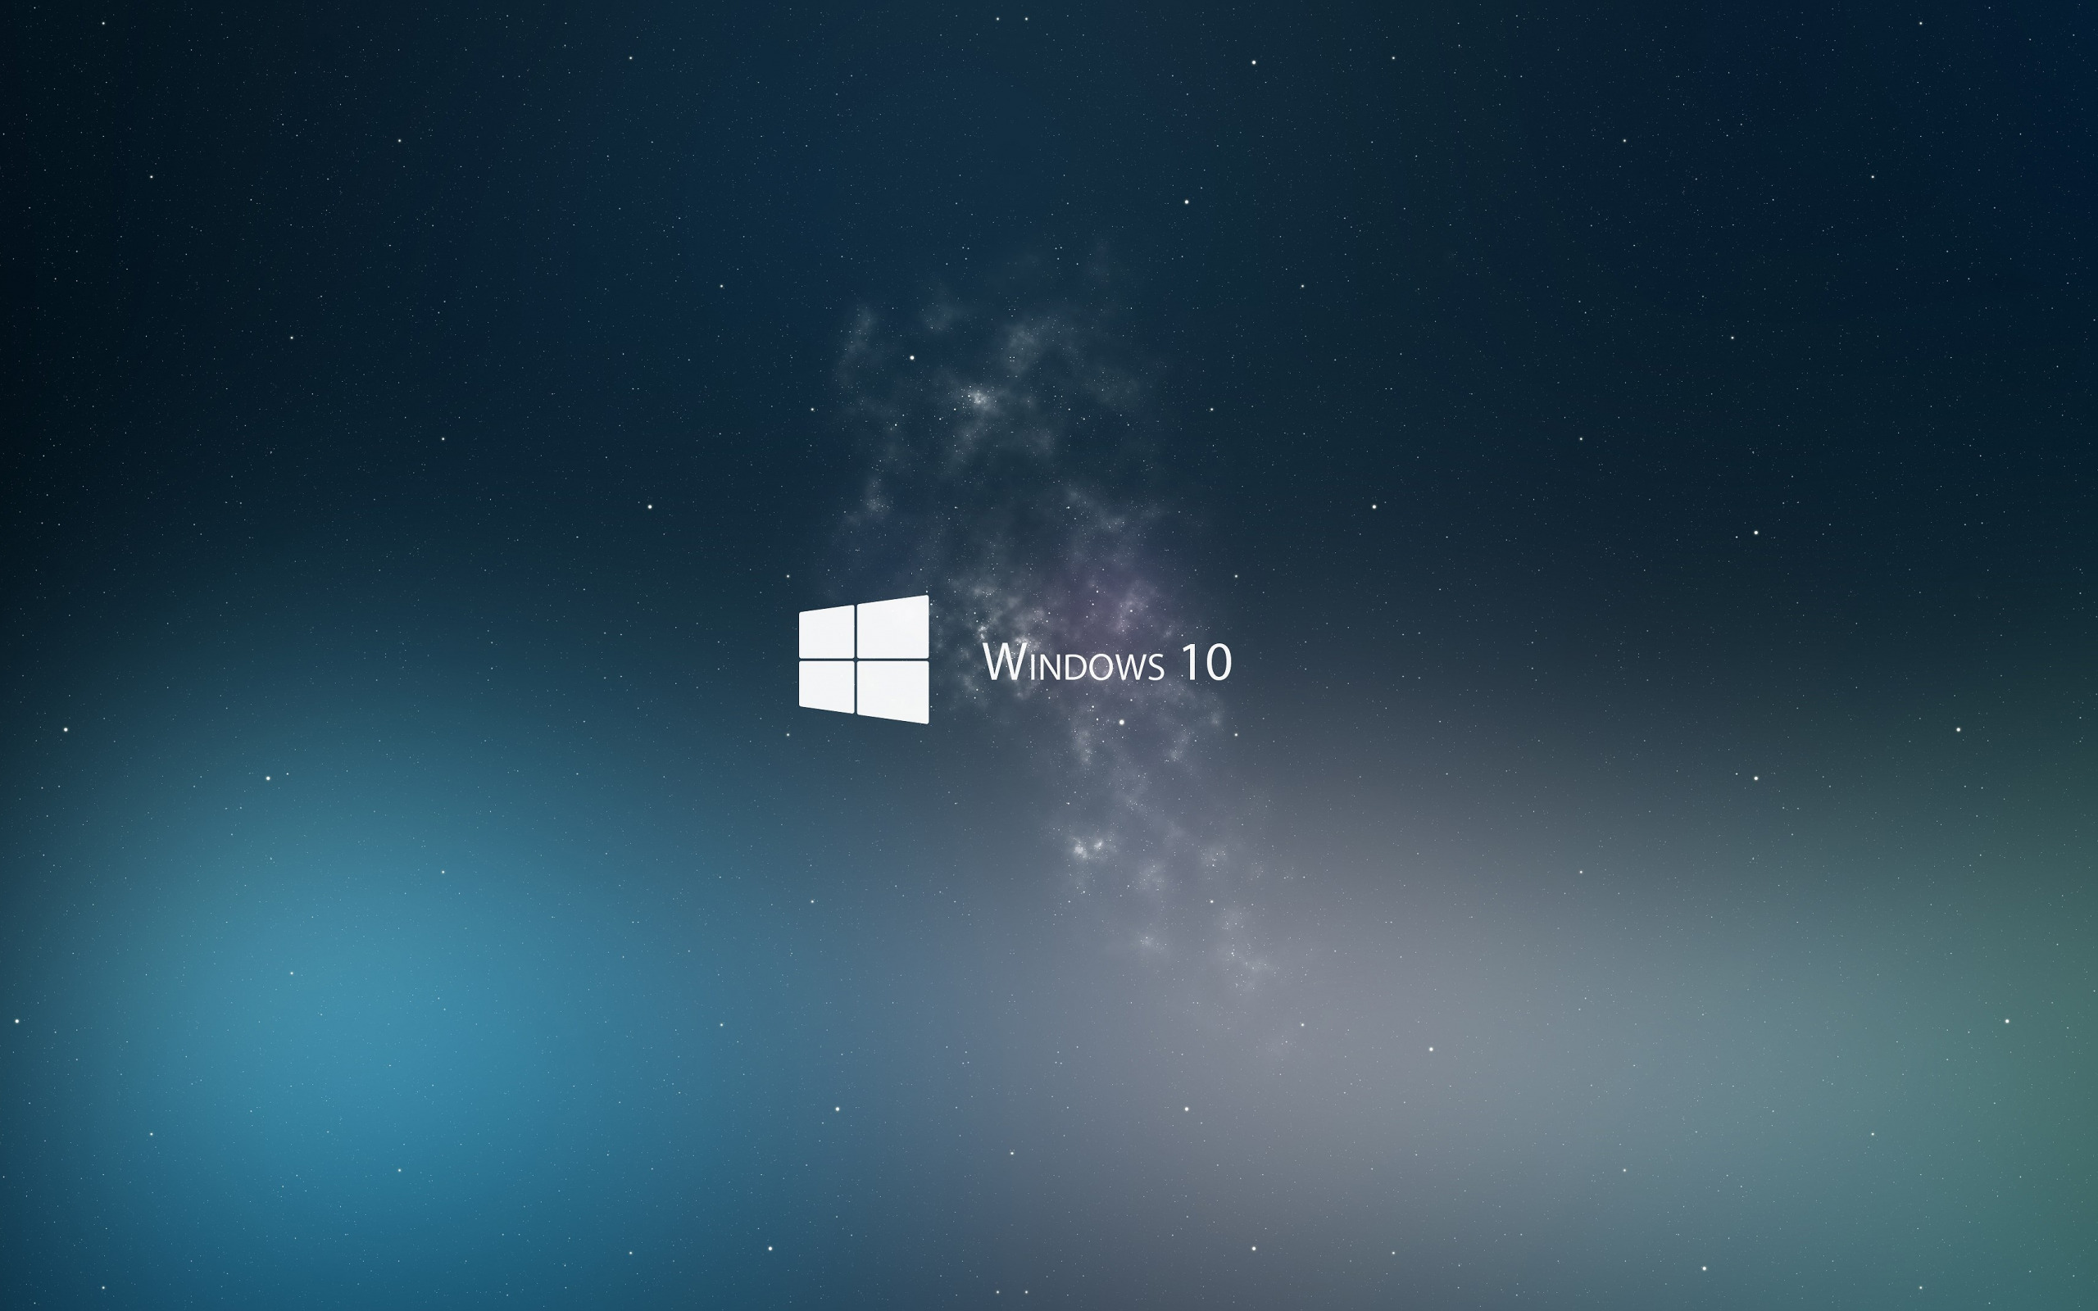This screenshot has width=2098, height=1311.
Task: Click the large capital "W" in Windows
Action: [1006, 662]
